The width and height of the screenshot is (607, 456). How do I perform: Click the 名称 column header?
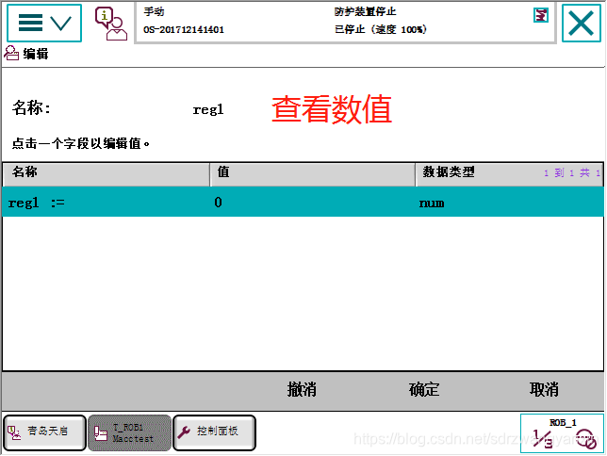(107, 174)
